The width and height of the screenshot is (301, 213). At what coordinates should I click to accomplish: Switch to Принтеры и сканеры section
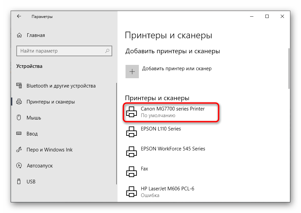click(x=51, y=102)
